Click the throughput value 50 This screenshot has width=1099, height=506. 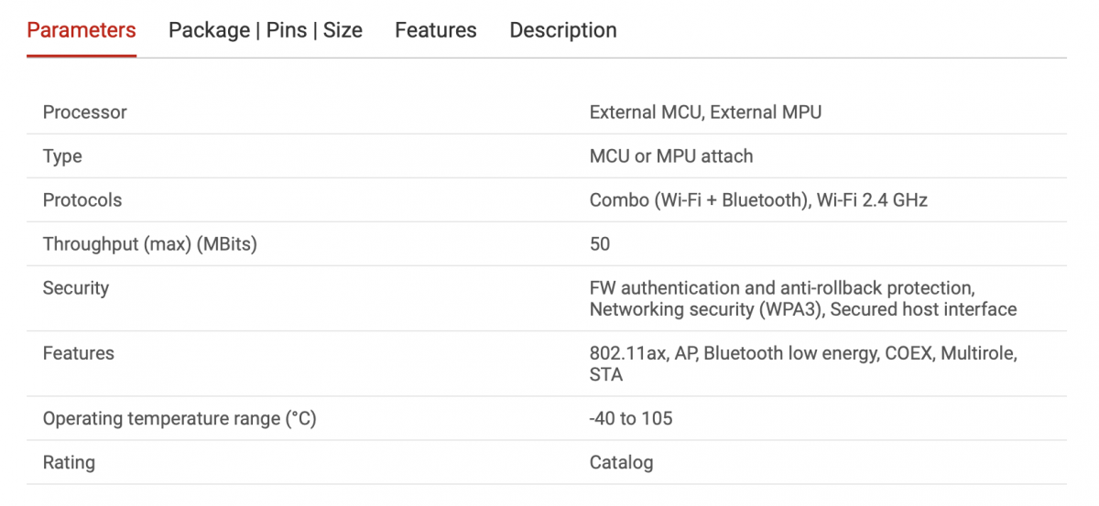[x=600, y=244]
